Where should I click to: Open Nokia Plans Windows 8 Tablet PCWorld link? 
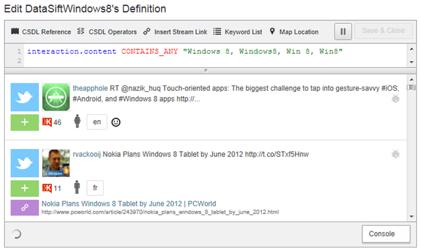pyautogui.click(x=129, y=204)
